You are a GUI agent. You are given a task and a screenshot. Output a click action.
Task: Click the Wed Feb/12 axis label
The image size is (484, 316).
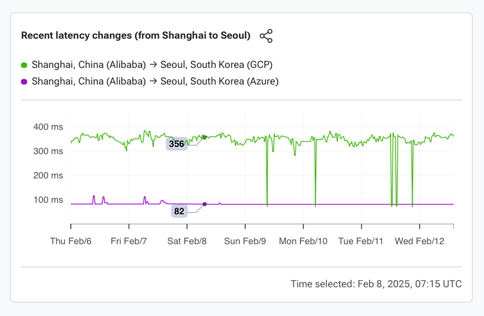coord(419,241)
